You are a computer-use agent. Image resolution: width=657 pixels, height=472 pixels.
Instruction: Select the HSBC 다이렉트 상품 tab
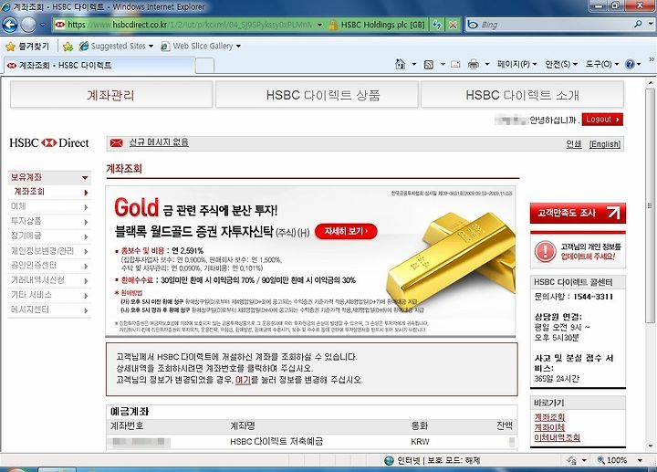(318, 95)
